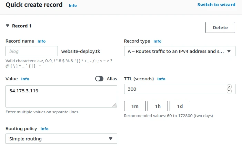Toggle the Alias switch on
Viewport: 242px width, 149px height.
click(99, 79)
